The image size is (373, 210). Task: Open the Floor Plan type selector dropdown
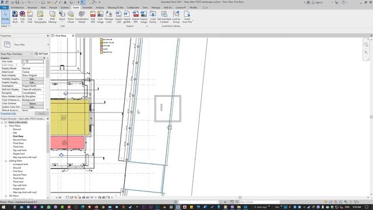pos(48,44)
